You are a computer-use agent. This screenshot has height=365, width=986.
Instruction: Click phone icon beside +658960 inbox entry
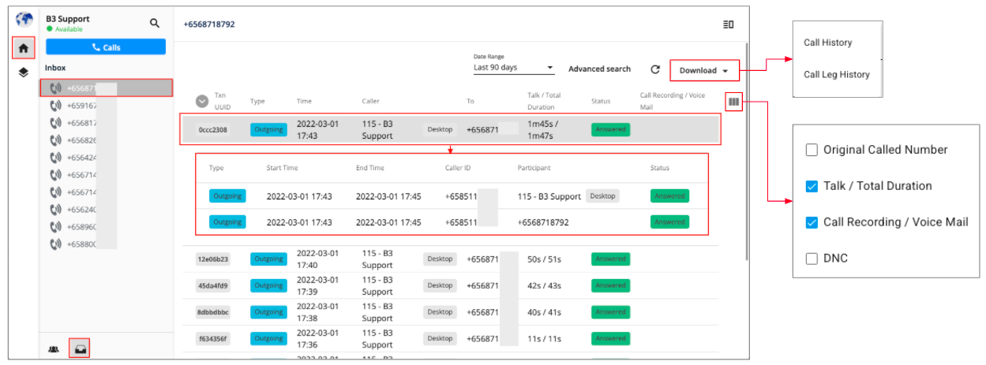click(56, 227)
